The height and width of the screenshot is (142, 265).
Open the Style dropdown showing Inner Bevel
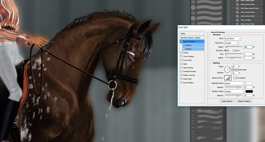tap(233, 39)
